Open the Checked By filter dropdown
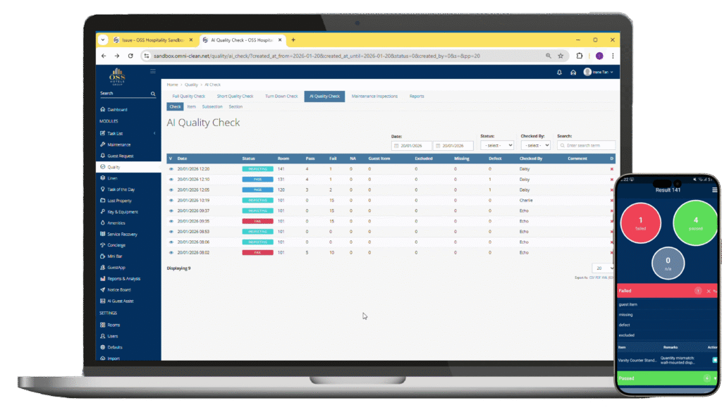Image resolution: width=722 pixels, height=410 pixels. tap(535, 146)
